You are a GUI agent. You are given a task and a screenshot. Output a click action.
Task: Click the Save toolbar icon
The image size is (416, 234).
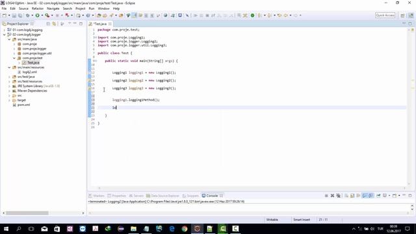pos(14,16)
